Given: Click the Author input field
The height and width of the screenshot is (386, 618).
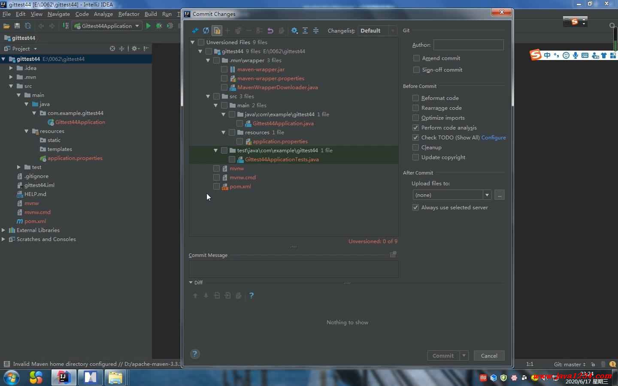Looking at the screenshot, I should click(469, 45).
